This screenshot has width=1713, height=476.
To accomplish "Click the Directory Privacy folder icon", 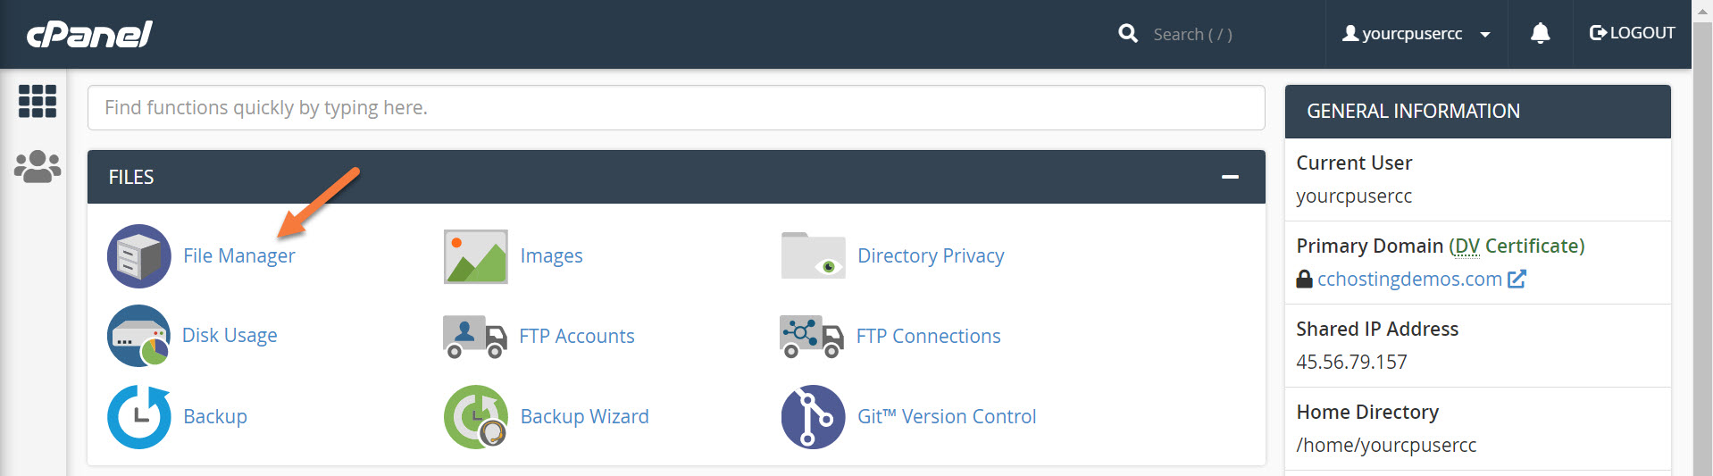I will pyautogui.click(x=813, y=256).
